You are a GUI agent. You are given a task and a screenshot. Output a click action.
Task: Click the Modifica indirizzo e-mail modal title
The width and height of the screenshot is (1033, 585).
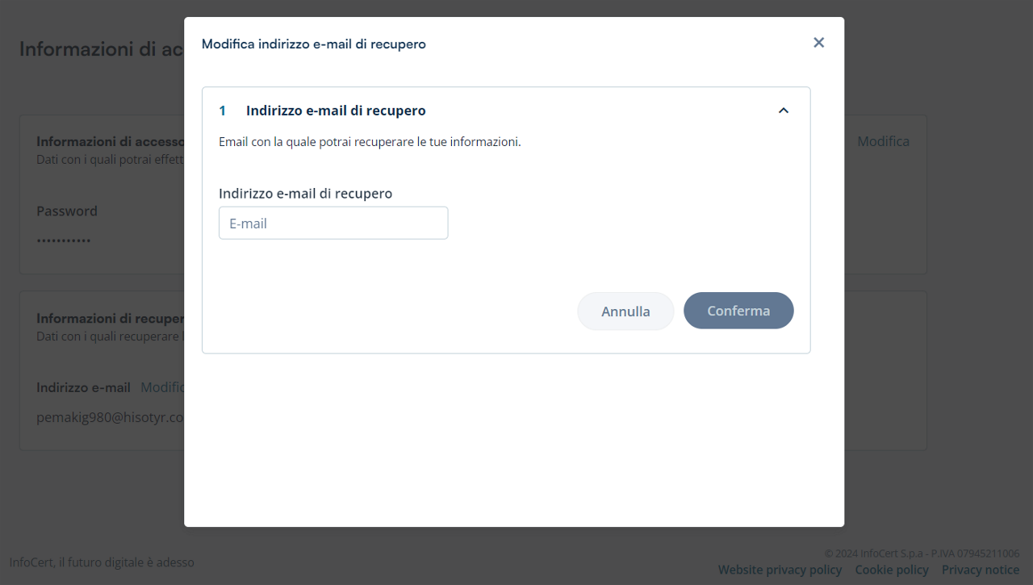313,44
